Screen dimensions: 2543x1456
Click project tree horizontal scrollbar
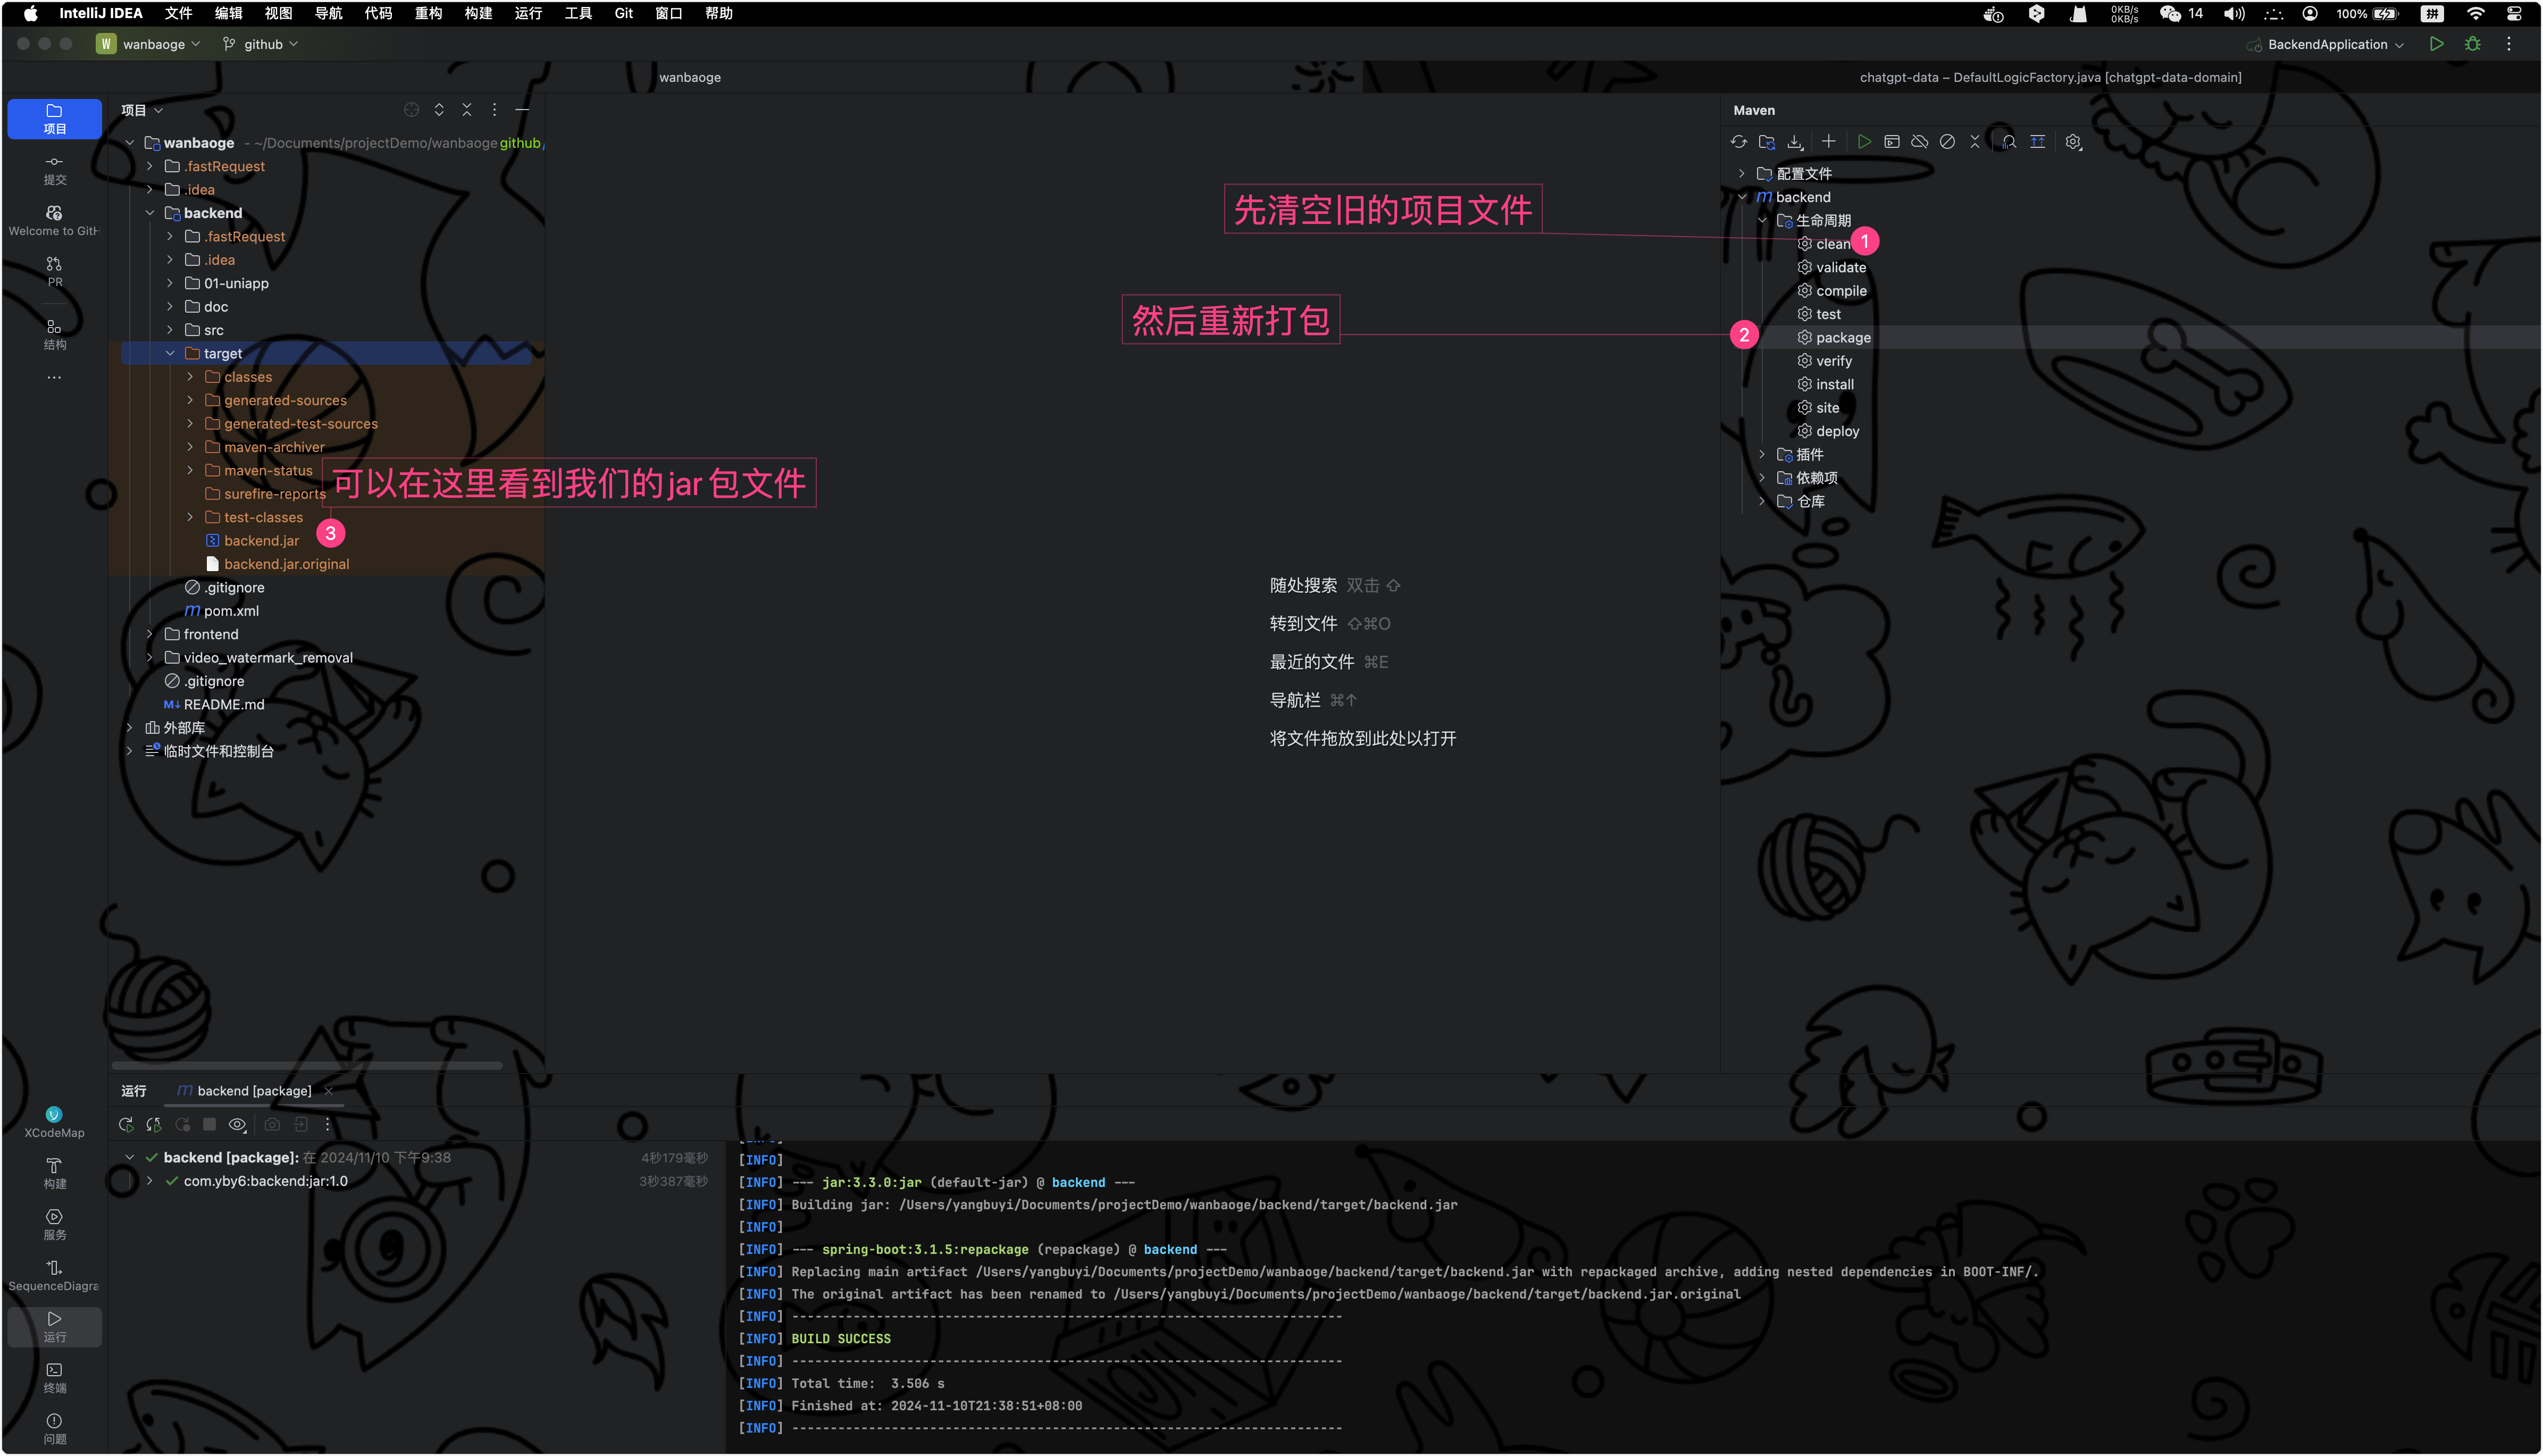click(306, 1066)
